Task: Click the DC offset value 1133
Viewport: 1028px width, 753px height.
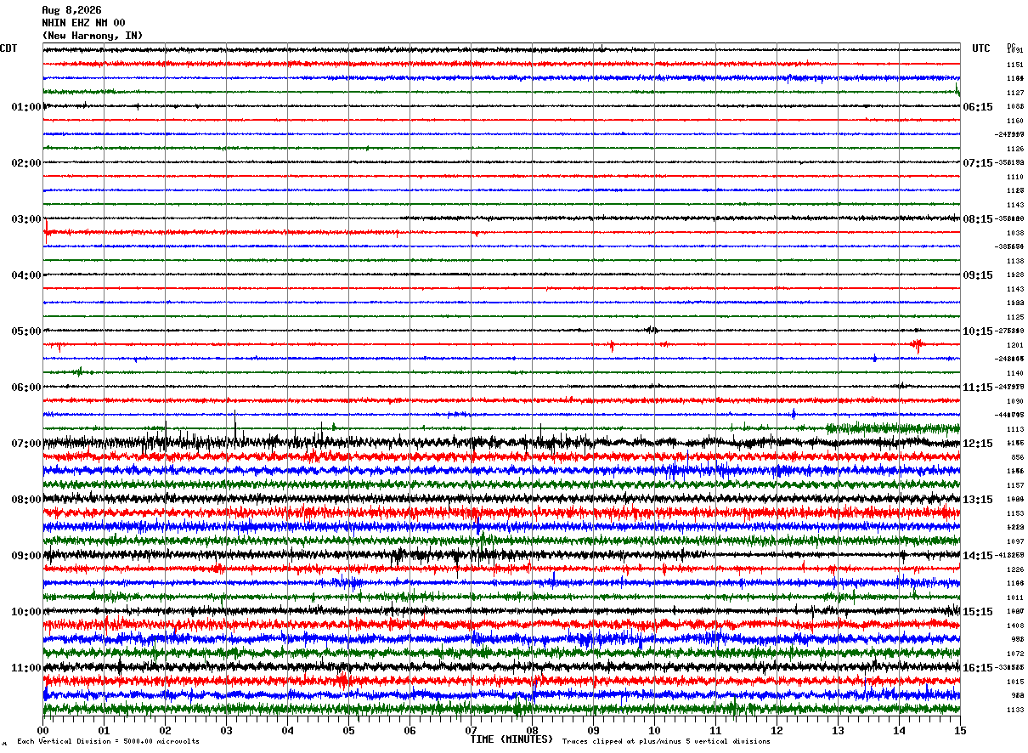Action: coord(1014,710)
